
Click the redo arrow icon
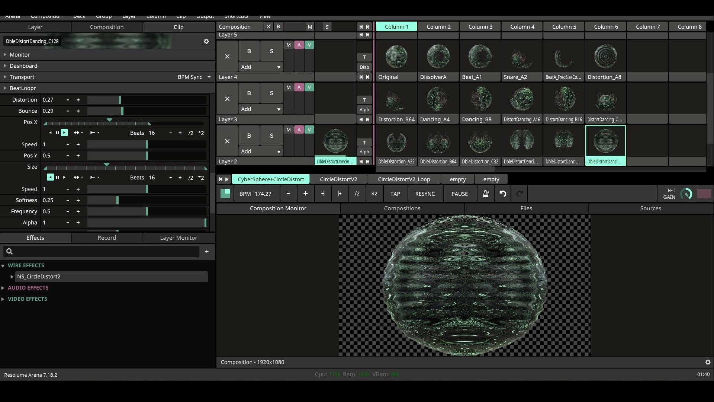coord(520,194)
